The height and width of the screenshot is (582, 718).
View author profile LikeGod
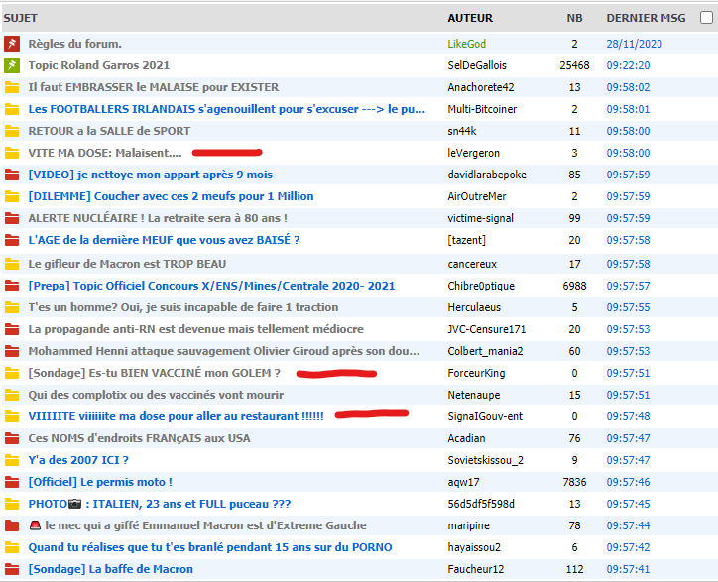click(467, 44)
